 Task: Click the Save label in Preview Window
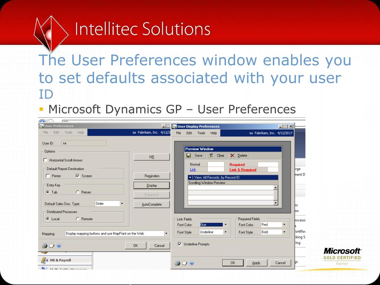point(199,155)
